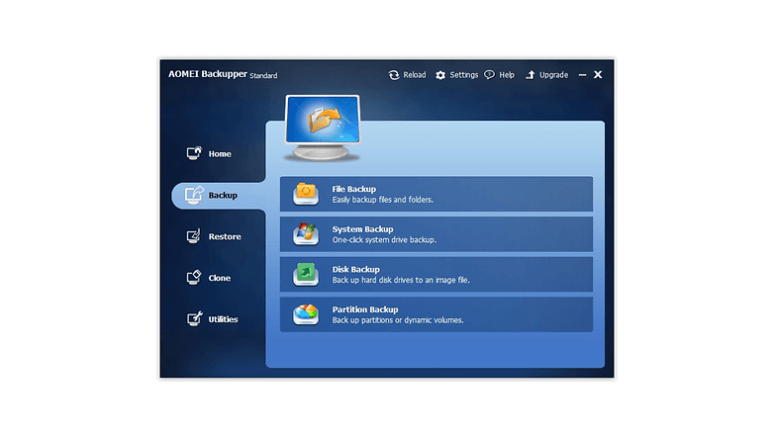Click the Restore sidebar icon
774x435 pixels.
pos(194,236)
